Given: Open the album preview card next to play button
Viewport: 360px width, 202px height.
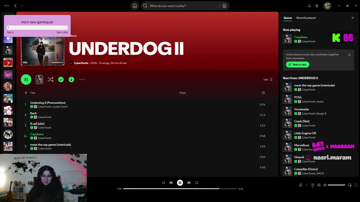Looking at the screenshot, I should pyautogui.click(x=39, y=80).
